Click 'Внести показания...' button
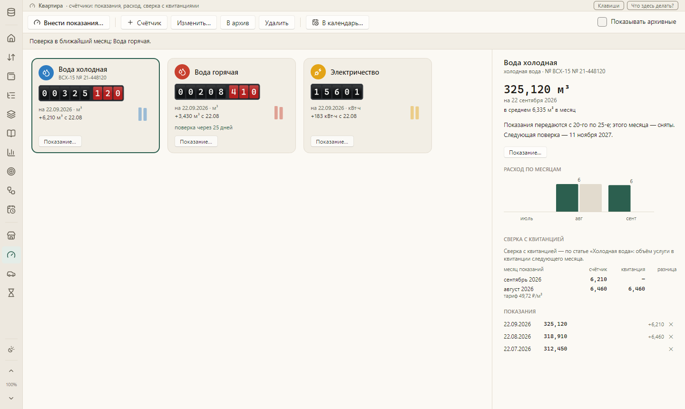The height and width of the screenshot is (409, 685). click(68, 23)
